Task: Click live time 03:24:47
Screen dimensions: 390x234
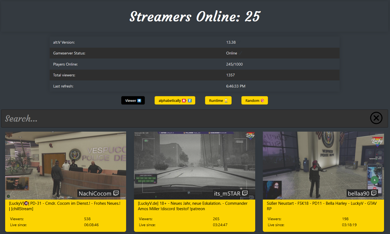Action: (x=220, y=225)
